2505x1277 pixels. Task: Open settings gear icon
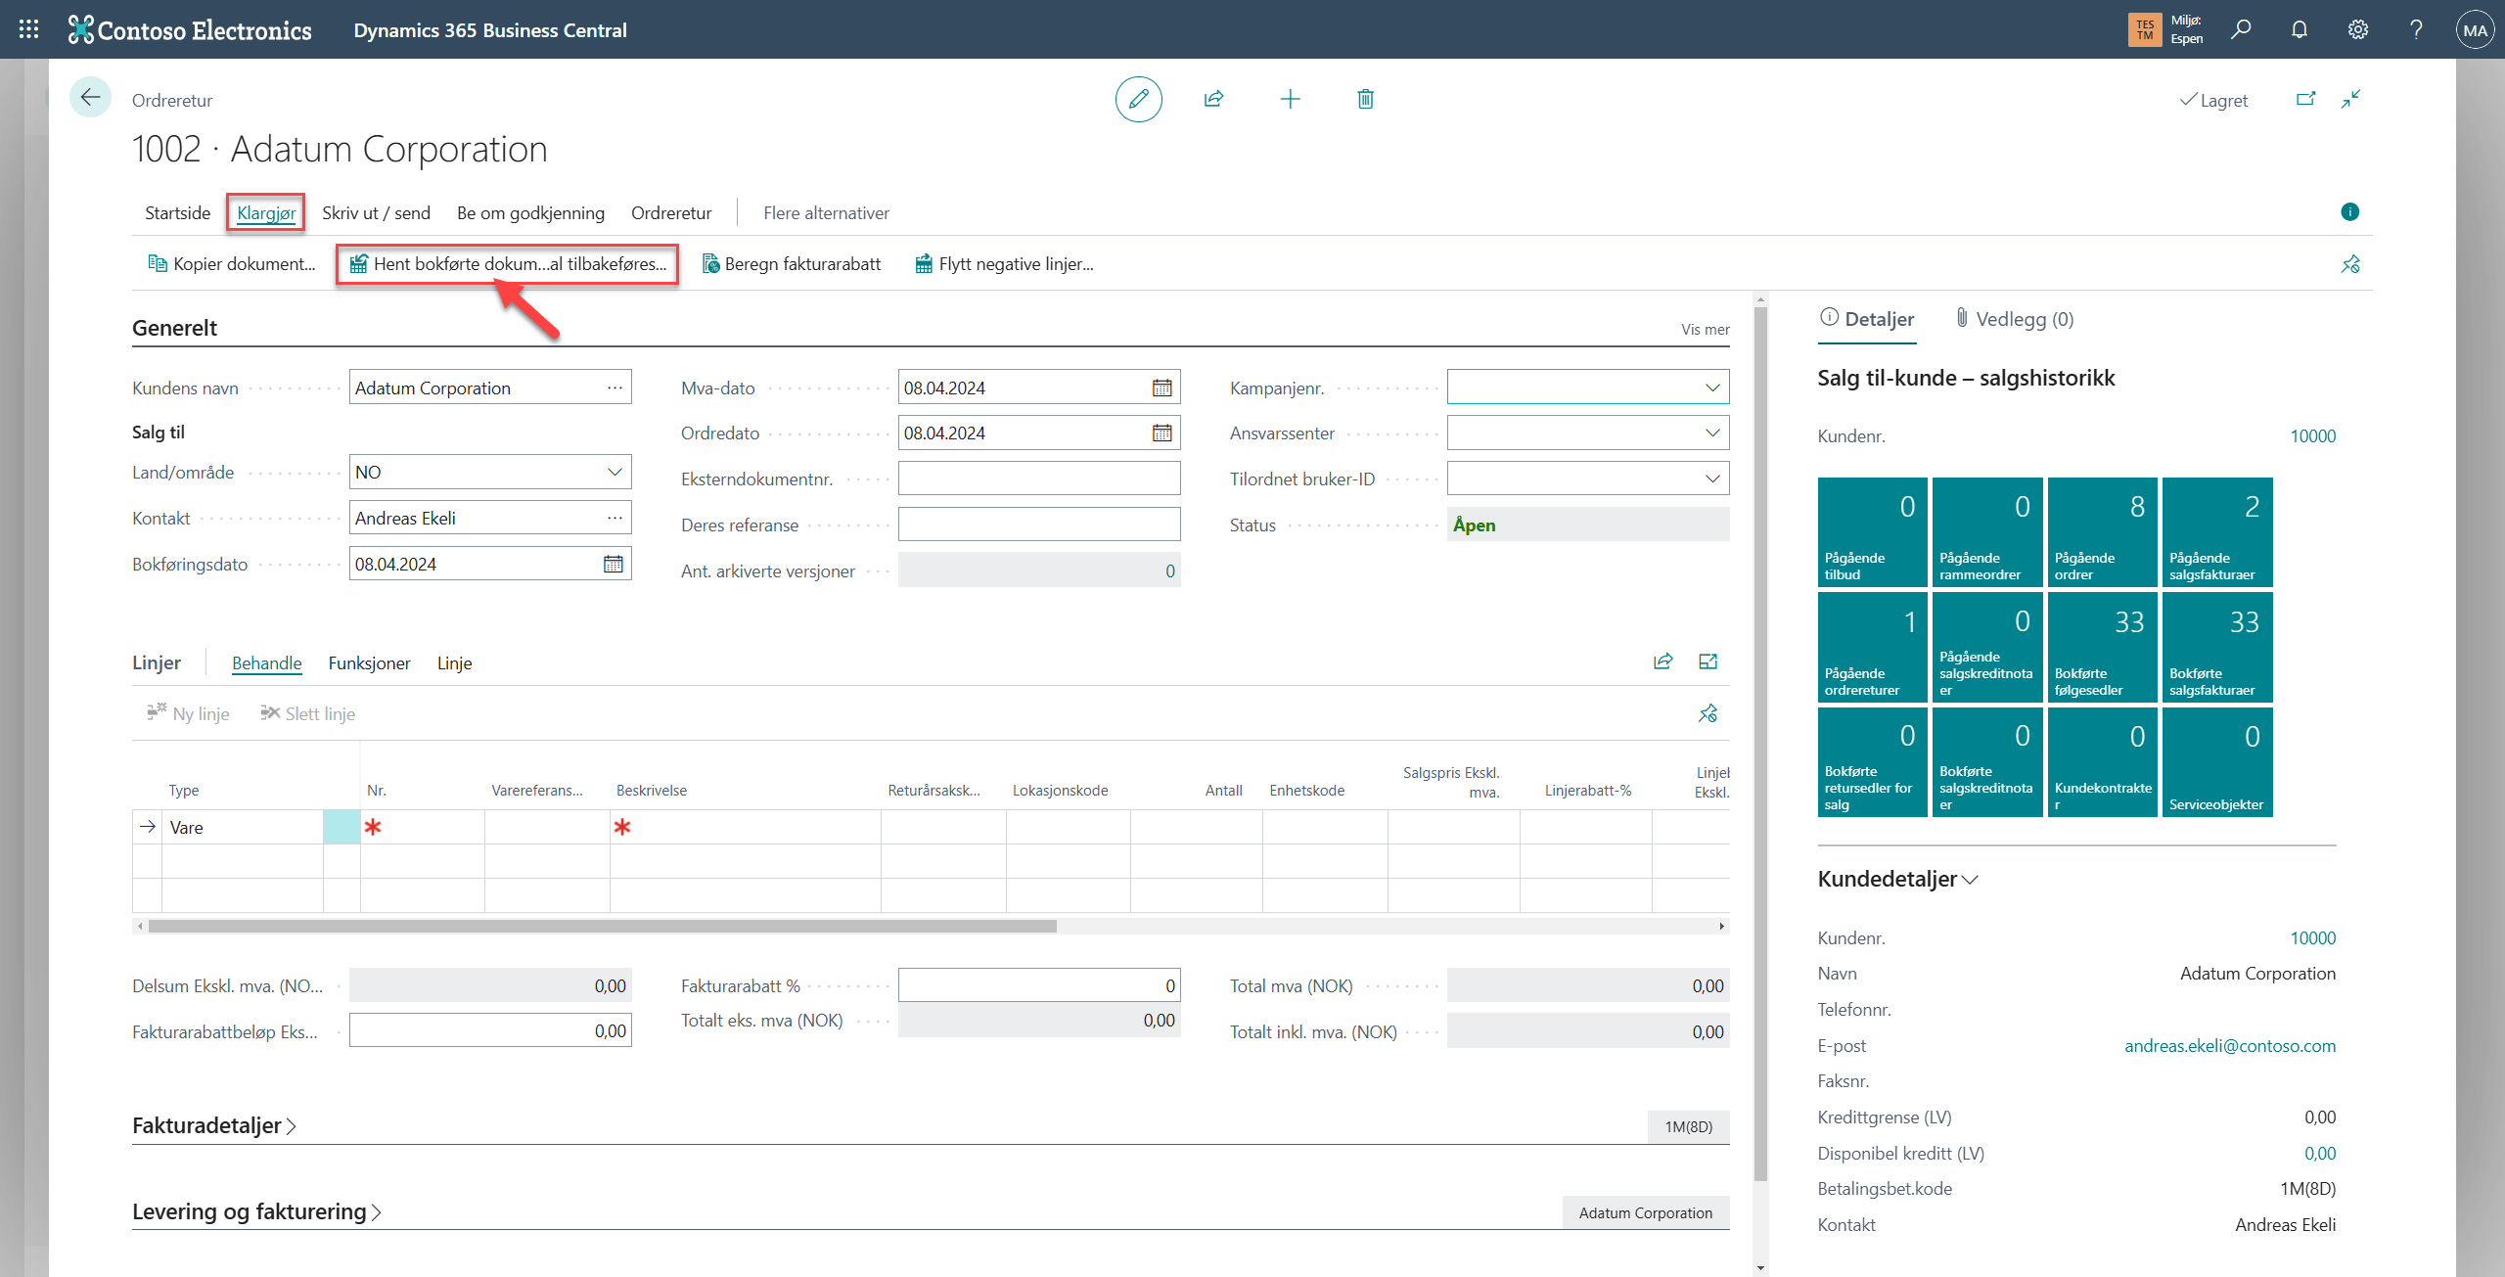click(x=2358, y=29)
